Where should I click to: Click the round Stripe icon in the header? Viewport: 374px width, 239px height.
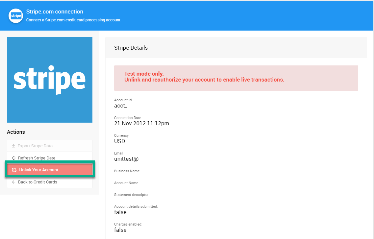click(16, 16)
